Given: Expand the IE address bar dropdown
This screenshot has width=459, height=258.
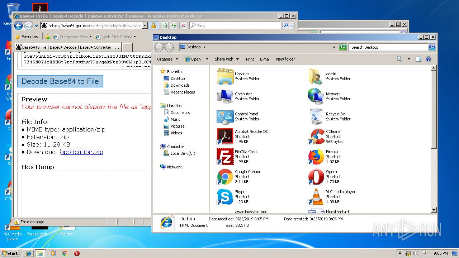Looking at the screenshot, I should pyautogui.click(x=145, y=25).
